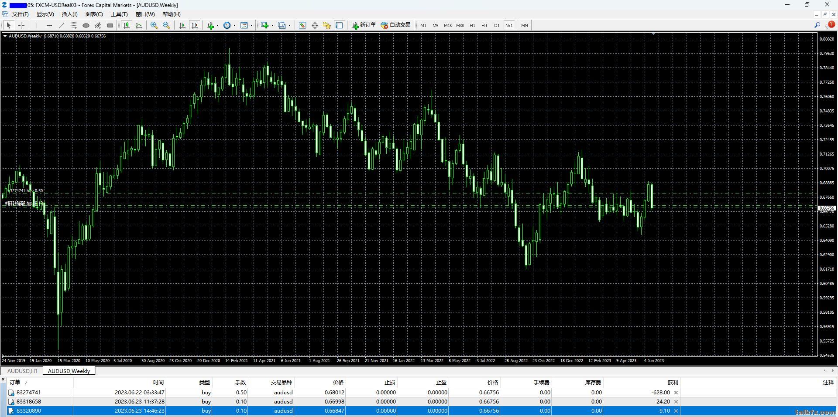
Task: Click the chart templates icon
Action: [x=244, y=25]
